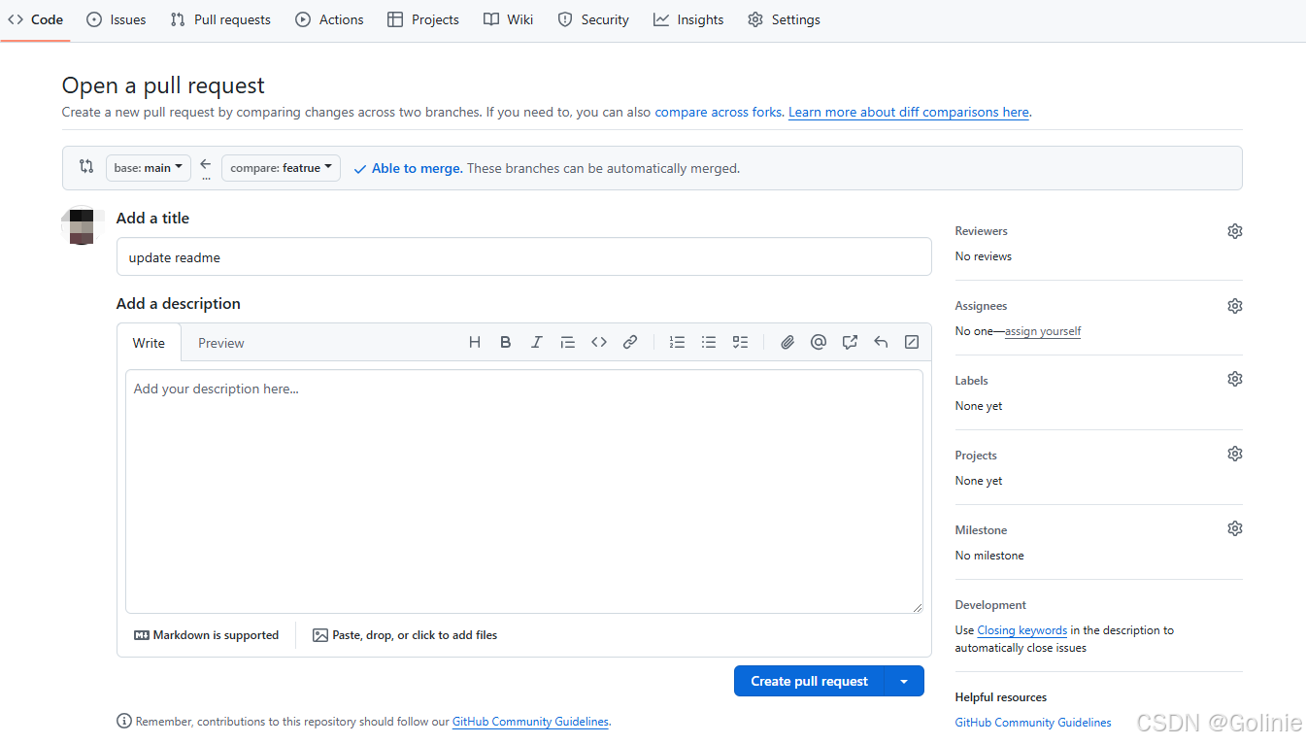The width and height of the screenshot is (1306, 744).
Task: Open the Pull requests tab
Action: click(x=220, y=19)
